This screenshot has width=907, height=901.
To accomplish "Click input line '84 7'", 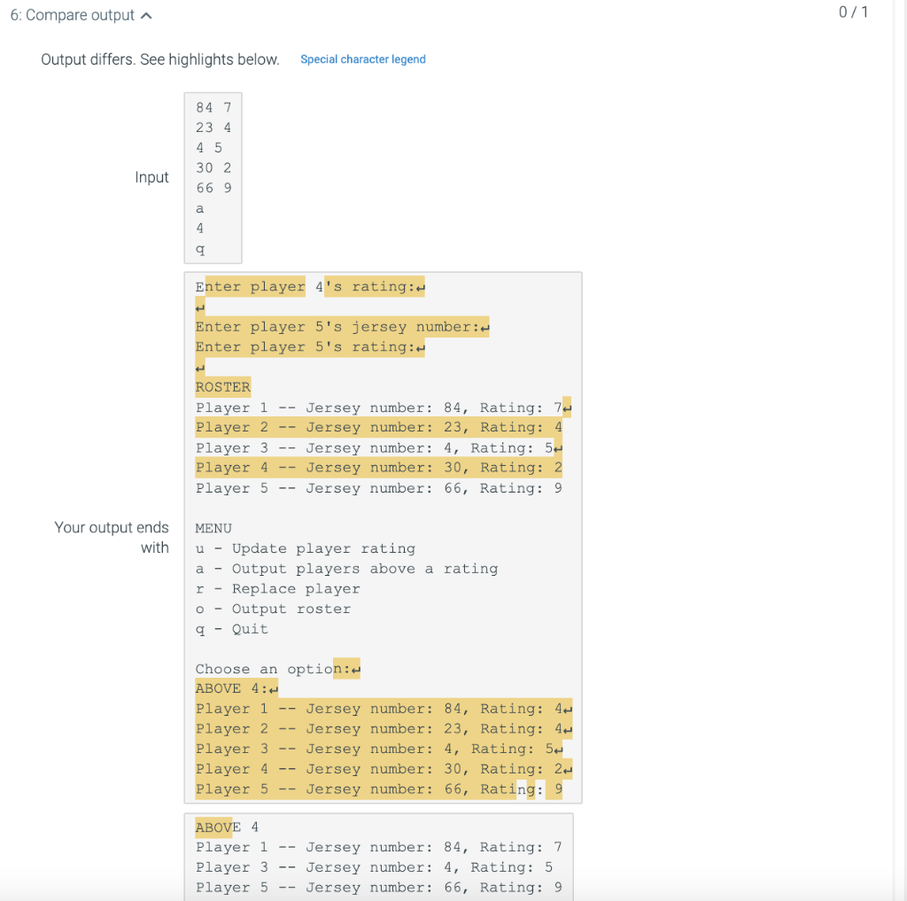I will pyautogui.click(x=213, y=107).
